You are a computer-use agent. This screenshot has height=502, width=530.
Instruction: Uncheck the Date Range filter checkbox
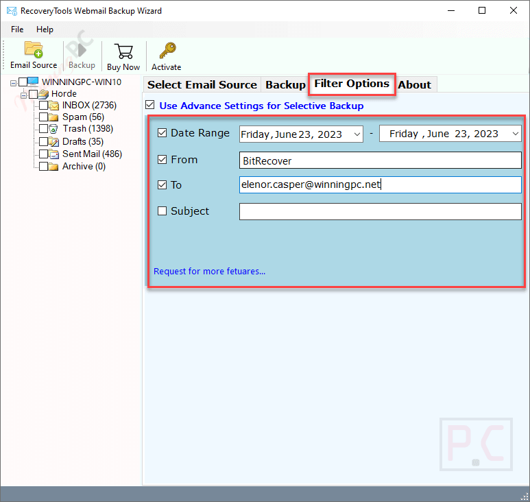pos(162,132)
